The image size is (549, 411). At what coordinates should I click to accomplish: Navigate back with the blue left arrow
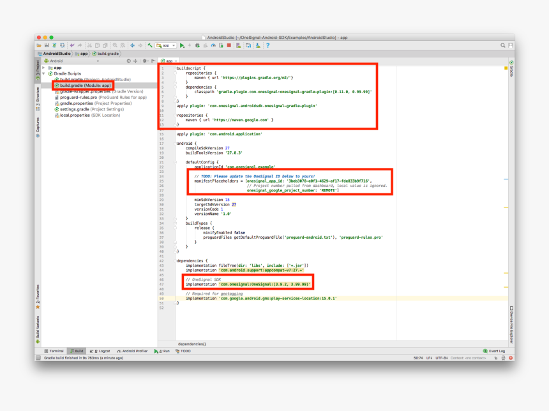133,45
